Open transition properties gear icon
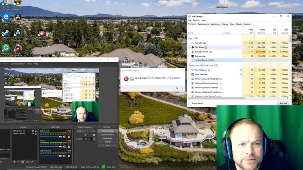The height and width of the screenshot is (170, 303). point(94,135)
